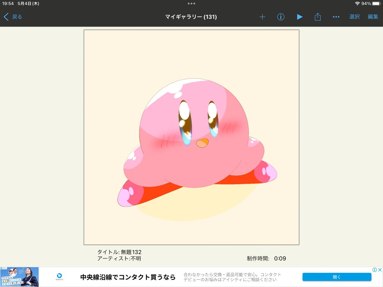Tap the 編集 button
The height and width of the screenshot is (287, 383).
pos(373,17)
